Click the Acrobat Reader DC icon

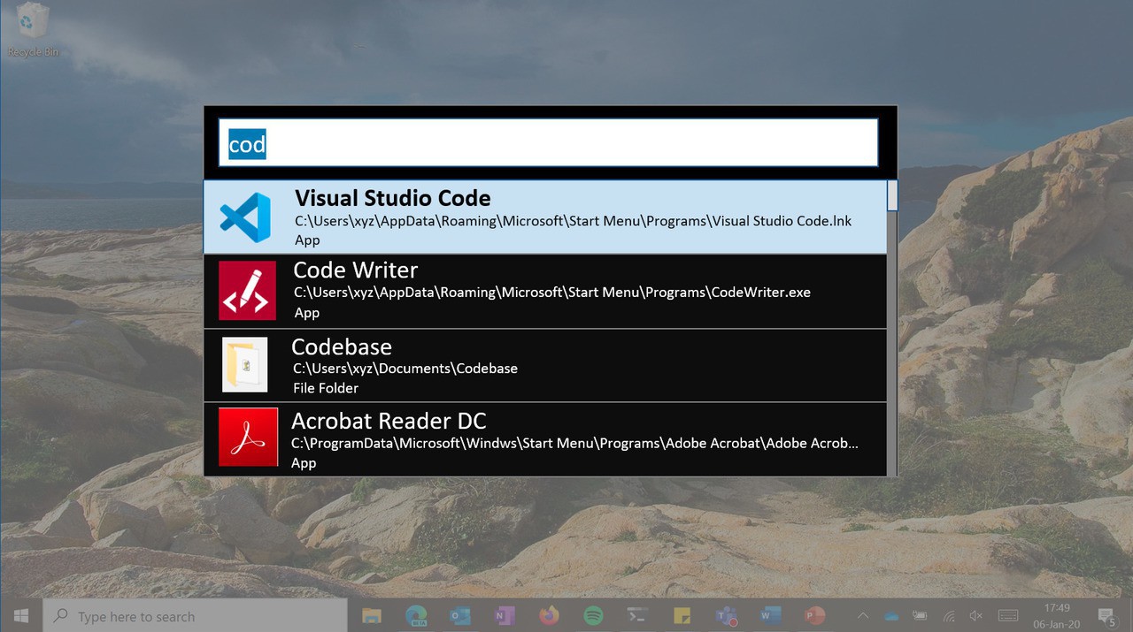click(x=248, y=438)
